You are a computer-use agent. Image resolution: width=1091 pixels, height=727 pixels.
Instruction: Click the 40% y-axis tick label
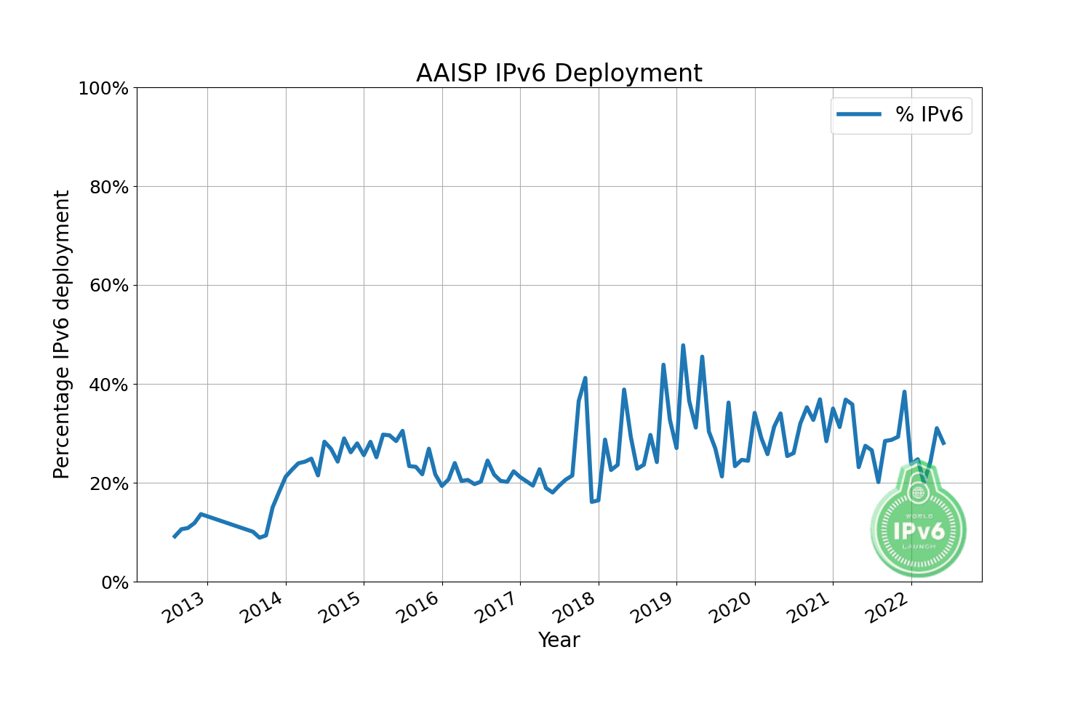(x=108, y=385)
